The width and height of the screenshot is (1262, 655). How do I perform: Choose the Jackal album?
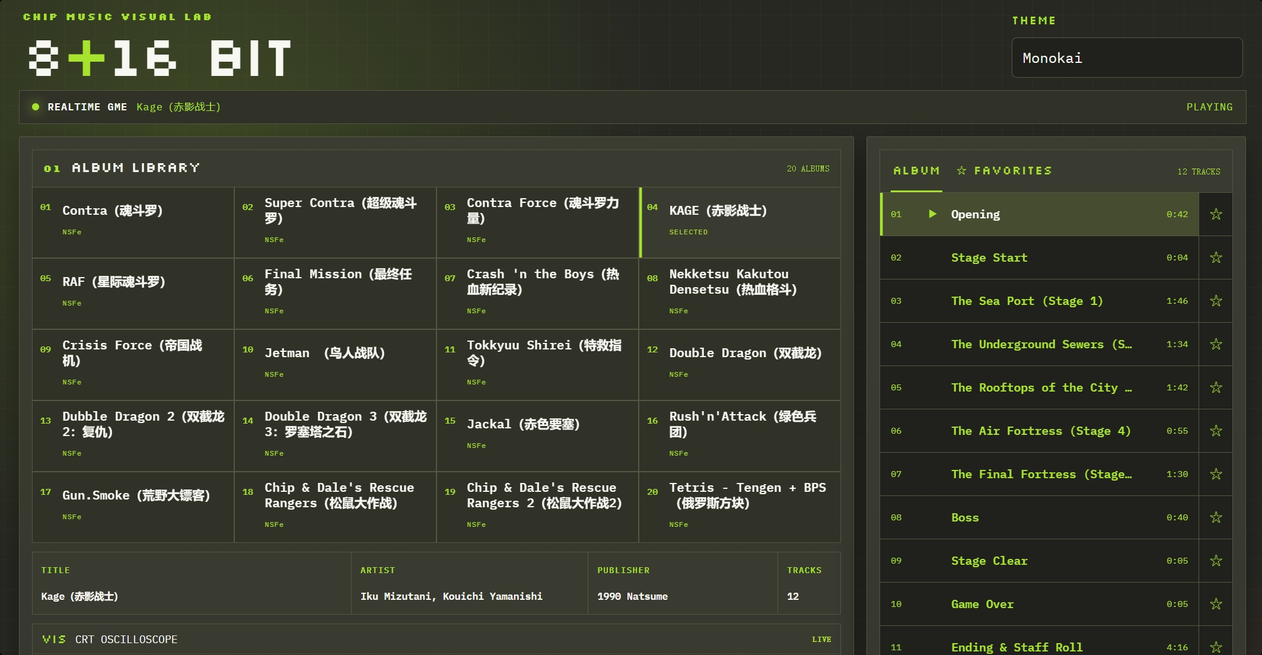point(538,436)
